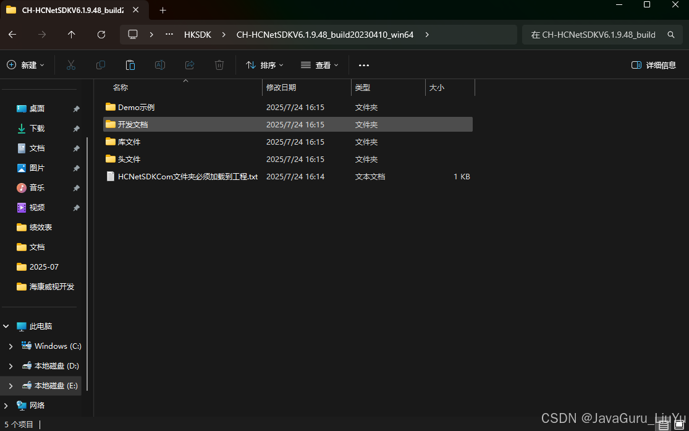The width and height of the screenshot is (689, 431).
Task: Open the address bar ellipsis for hidden path
Action: 169,34
